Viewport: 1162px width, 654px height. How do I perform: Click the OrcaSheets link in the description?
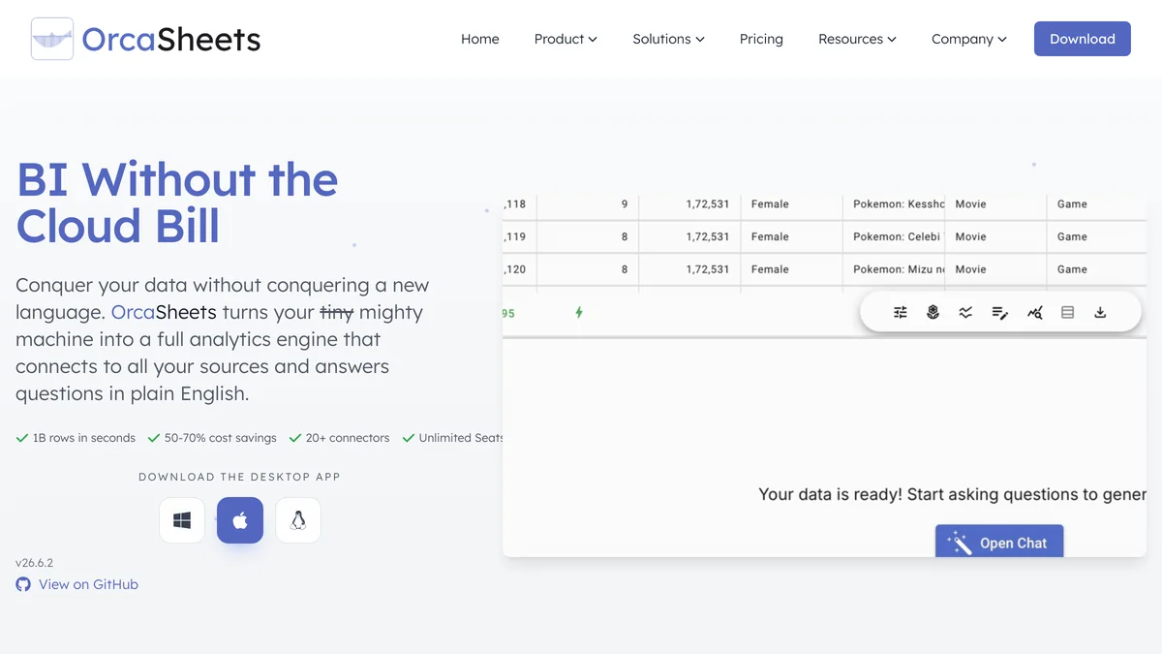[x=164, y=312]
